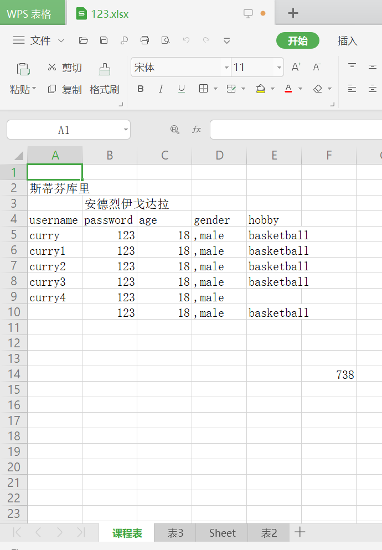Toggle bold formatting
Viewport: 382px width, 550px height.
click(141, 89)
